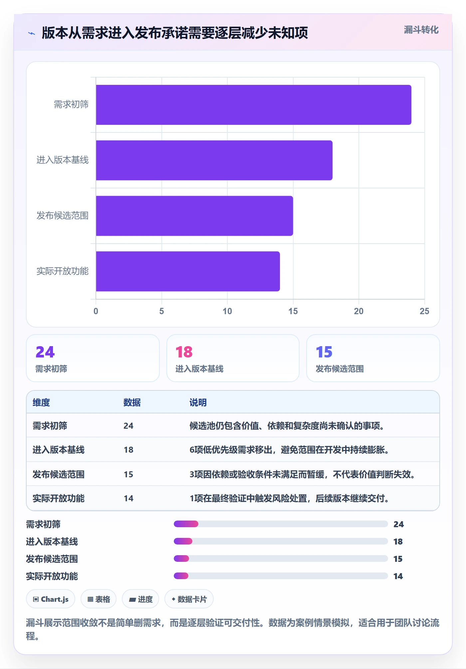
Task: Click the description starting with 候选池仍包含价值
Action: tap(287, 426)
